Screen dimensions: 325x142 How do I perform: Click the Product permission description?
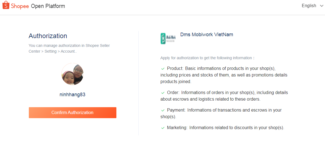tap(224, 75)
